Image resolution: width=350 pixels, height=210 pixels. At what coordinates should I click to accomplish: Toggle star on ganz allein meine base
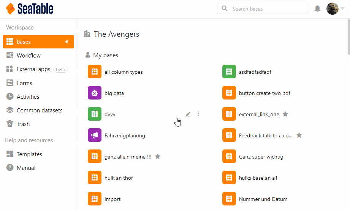pos(158,156)
